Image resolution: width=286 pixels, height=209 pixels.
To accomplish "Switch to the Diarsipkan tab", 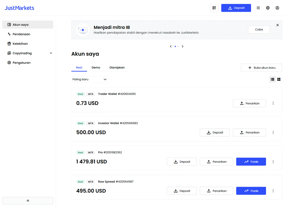I will (x=117, y=68).
